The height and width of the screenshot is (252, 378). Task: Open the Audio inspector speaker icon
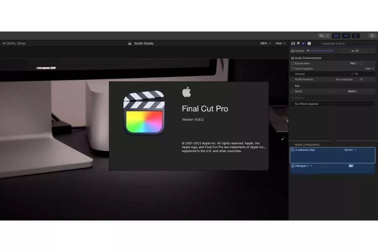pos(304,44)
